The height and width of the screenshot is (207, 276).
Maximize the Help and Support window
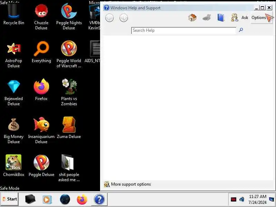click(263, 8)
